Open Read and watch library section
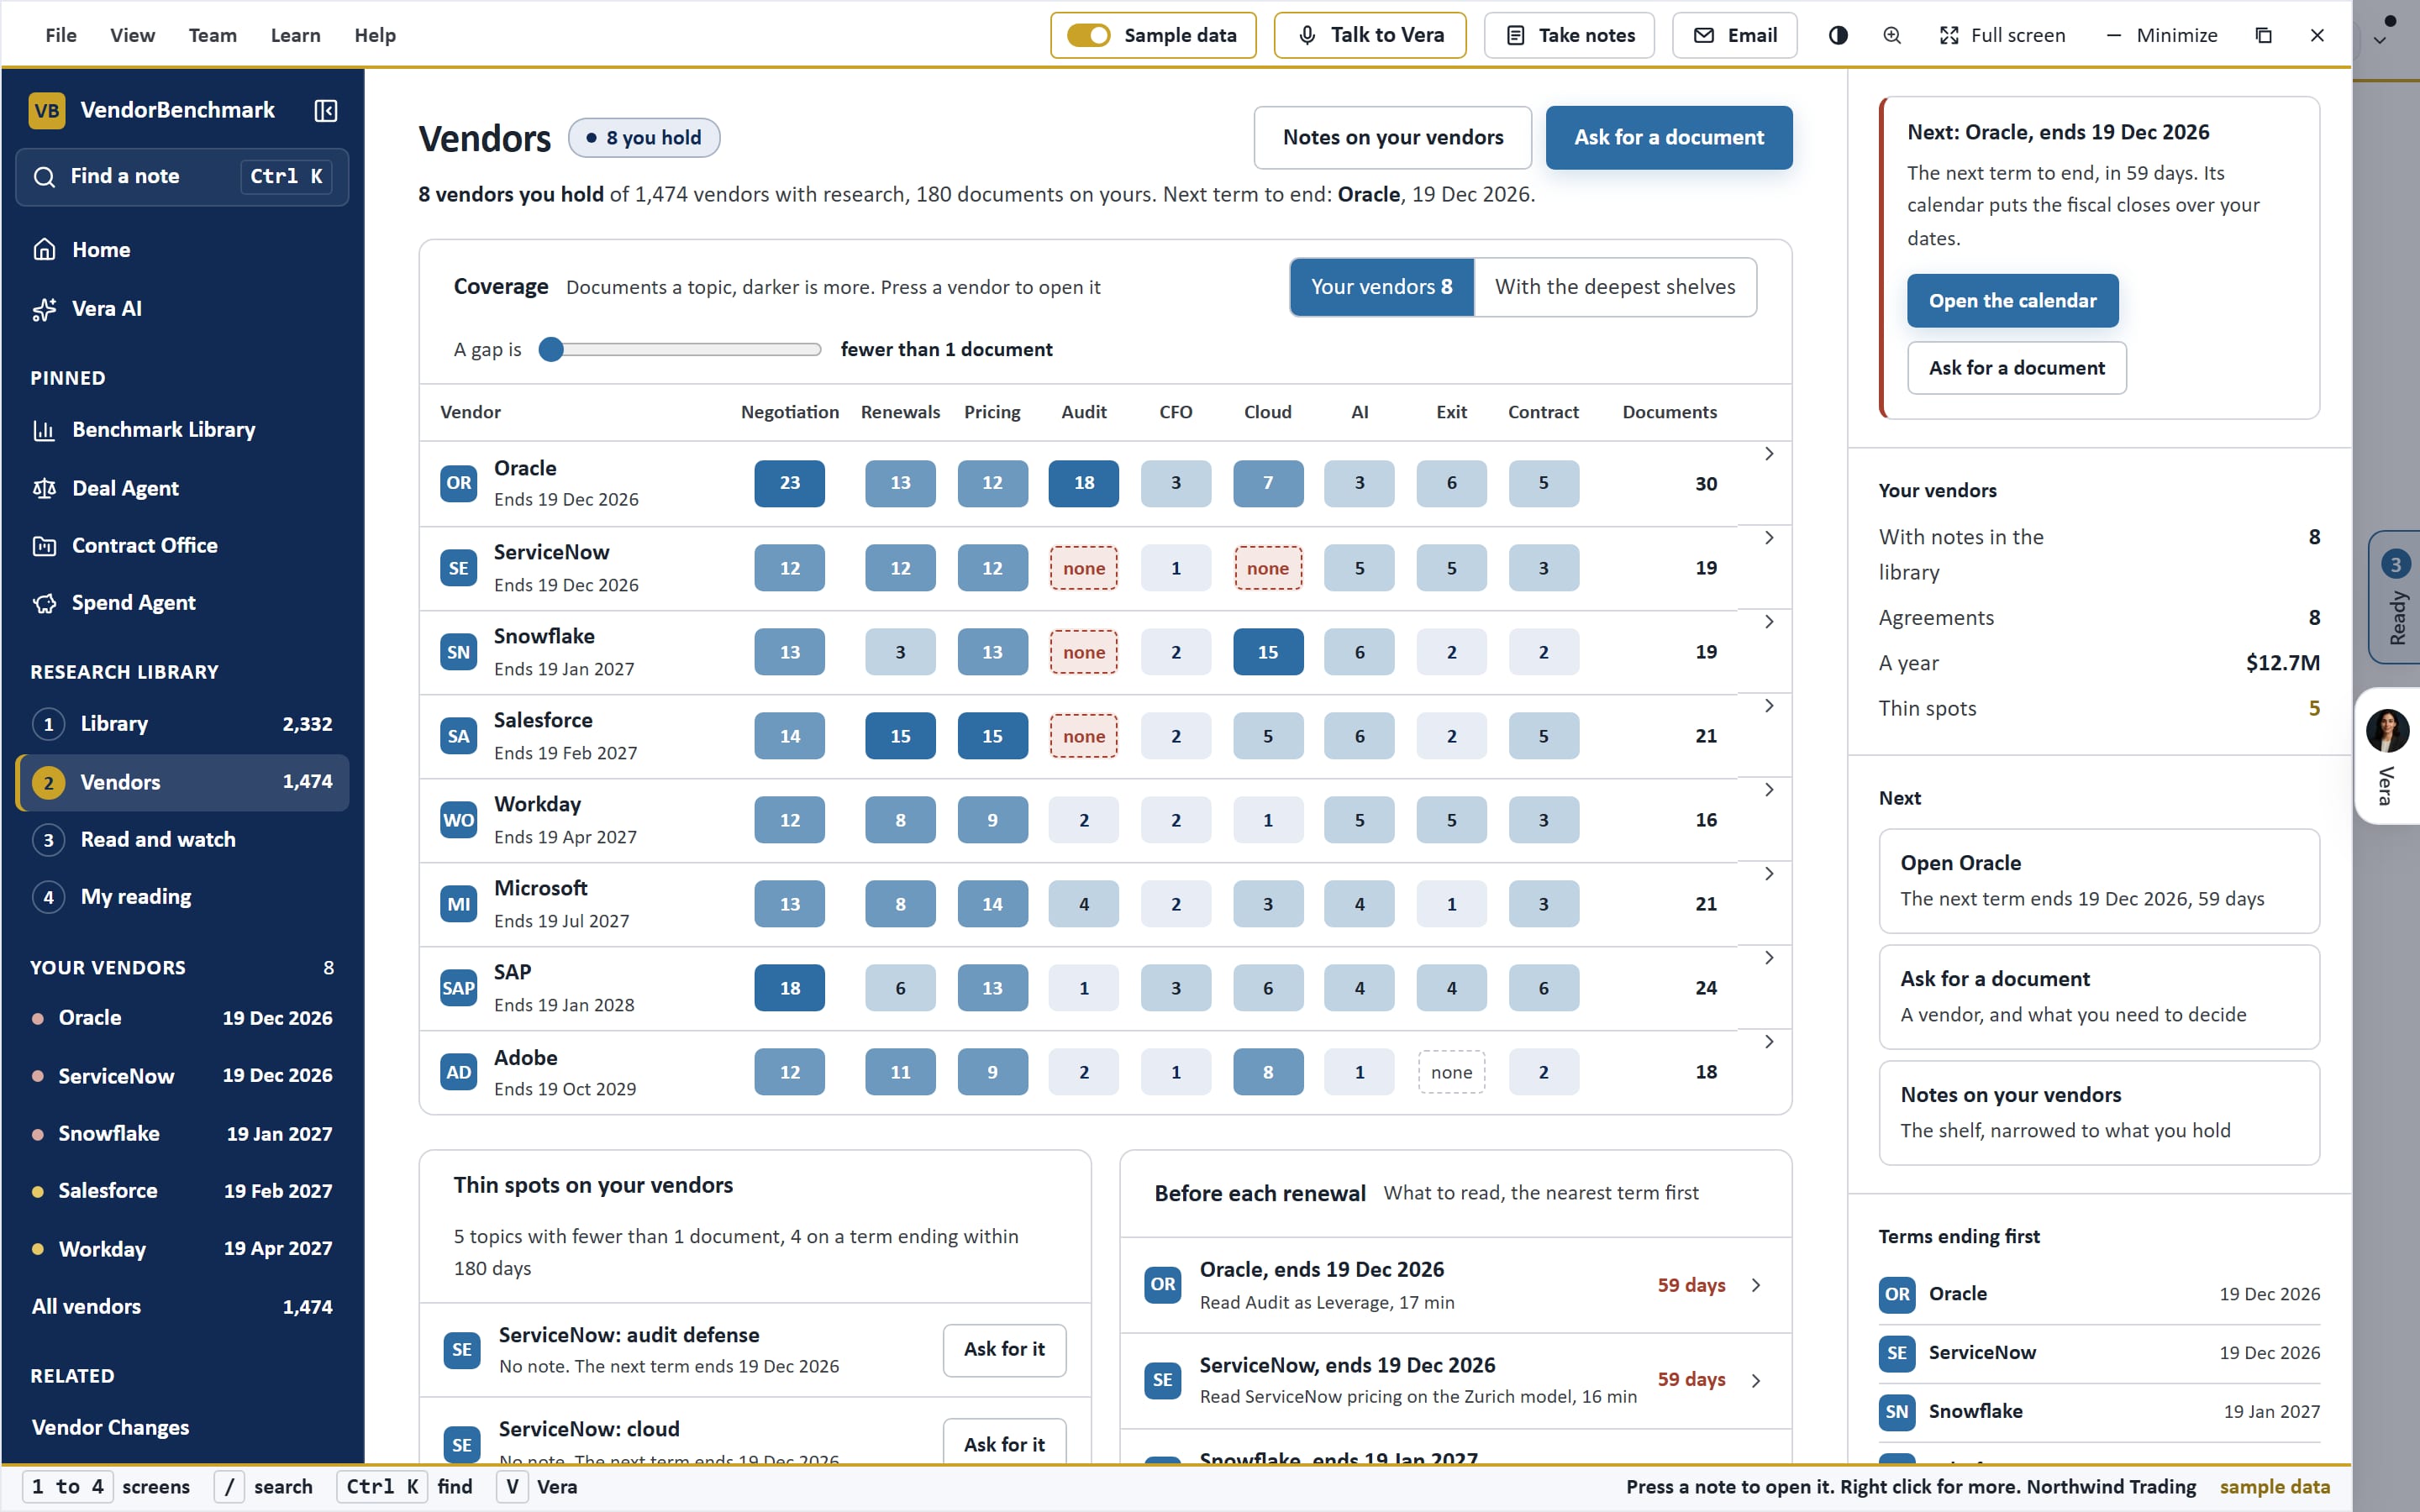 [x=182, y=840]
